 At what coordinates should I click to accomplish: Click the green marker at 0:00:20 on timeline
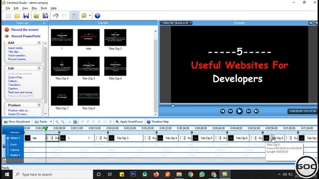[108, 133]
